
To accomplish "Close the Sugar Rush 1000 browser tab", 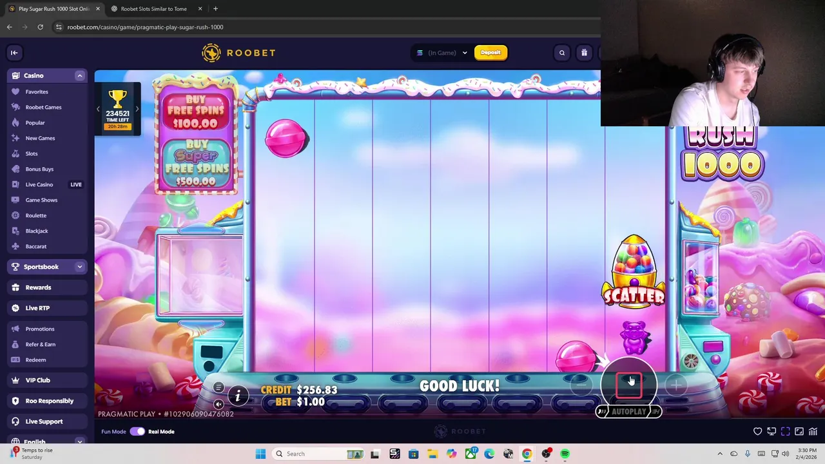I will coord(97,9).
